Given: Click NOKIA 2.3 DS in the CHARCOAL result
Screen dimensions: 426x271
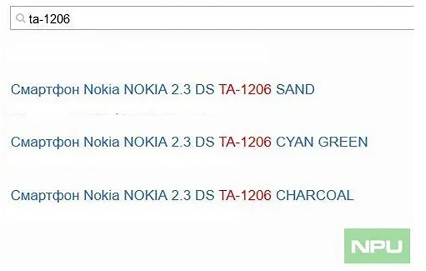Looking at the screenshot, I should [x=169, y=195].
